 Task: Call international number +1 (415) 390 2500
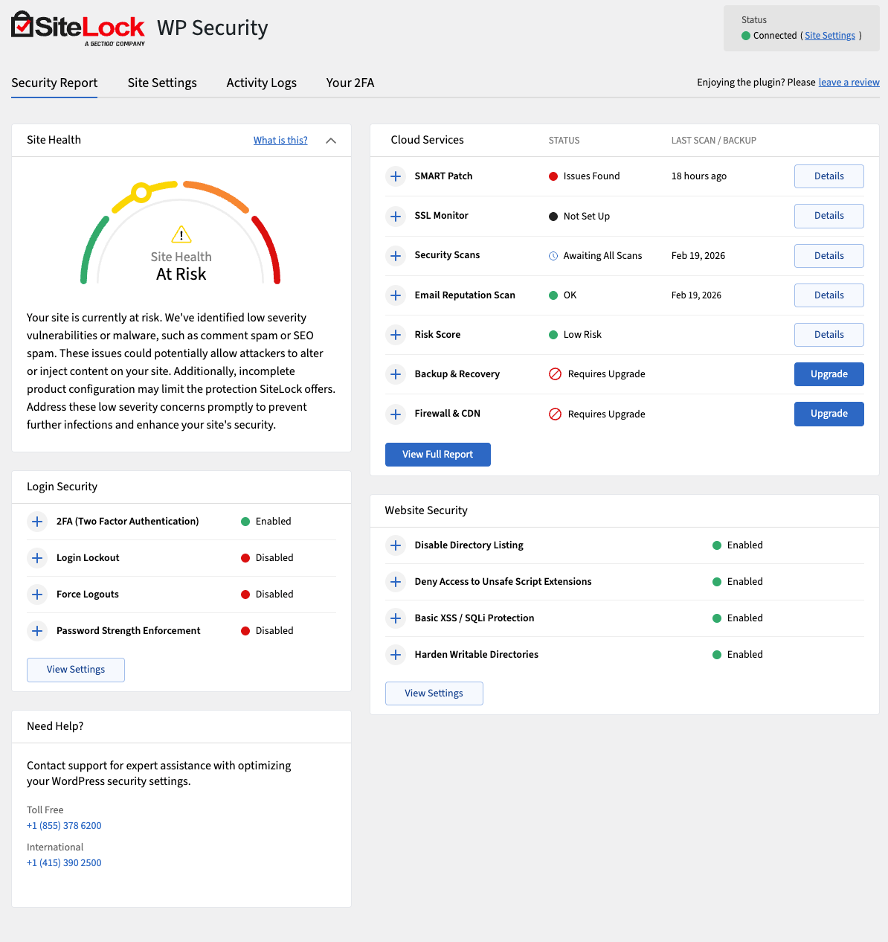[x=64, y=863]
